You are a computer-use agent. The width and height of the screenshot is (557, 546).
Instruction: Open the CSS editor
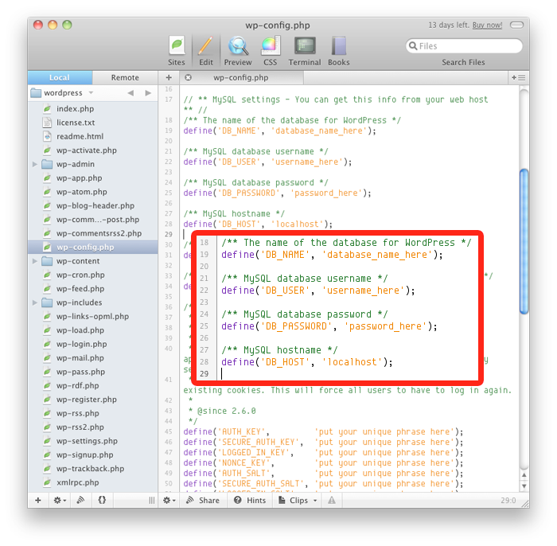[269, 49]
